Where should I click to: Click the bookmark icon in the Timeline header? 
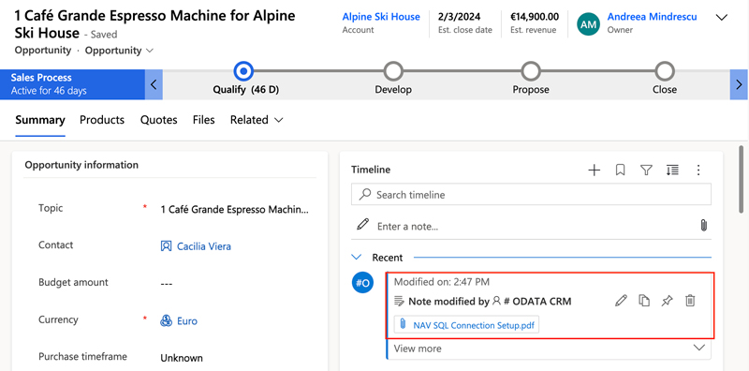coord(620,171)
